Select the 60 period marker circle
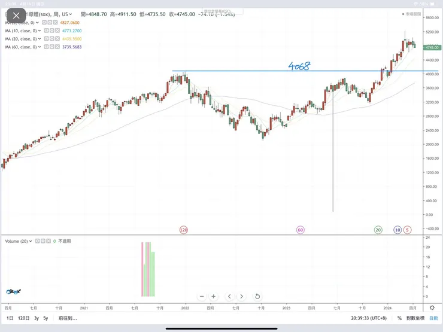Viewport: 443px width, 332px height. click(x=301, y=230)
